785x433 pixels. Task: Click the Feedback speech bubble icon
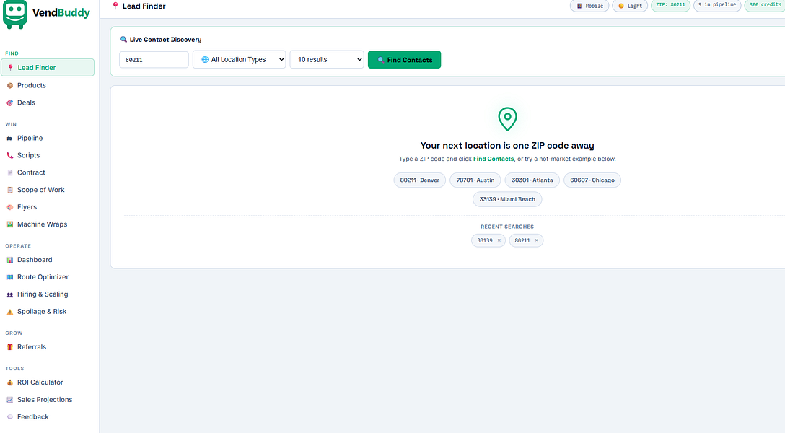10,417
